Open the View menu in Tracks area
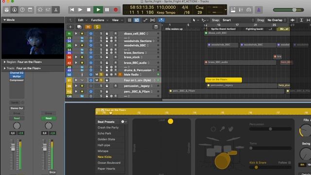This screenshot has width=311, height=175. (x=117, y=20)
